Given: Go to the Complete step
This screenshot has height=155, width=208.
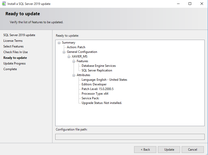Looking at the screenshot, I should coord(10,69).
